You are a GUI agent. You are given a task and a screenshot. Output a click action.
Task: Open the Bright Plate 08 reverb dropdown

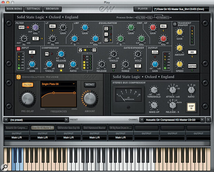tap(59, 84)
